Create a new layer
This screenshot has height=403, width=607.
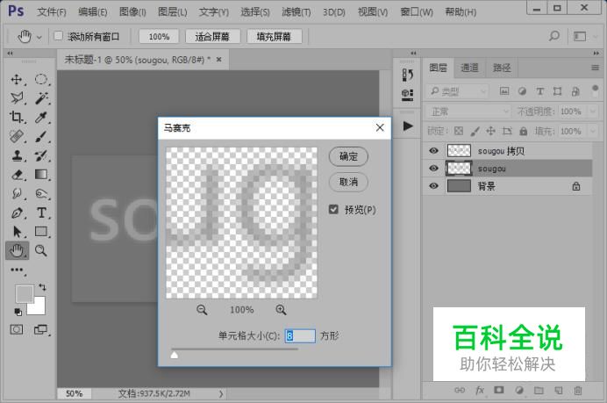[x=559, y=390]
